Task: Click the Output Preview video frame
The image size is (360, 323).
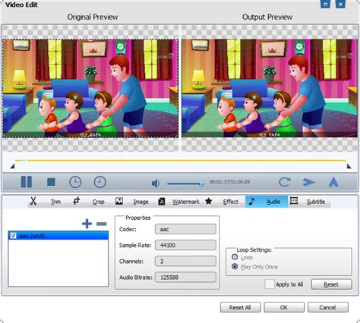Action: (270, 89)
